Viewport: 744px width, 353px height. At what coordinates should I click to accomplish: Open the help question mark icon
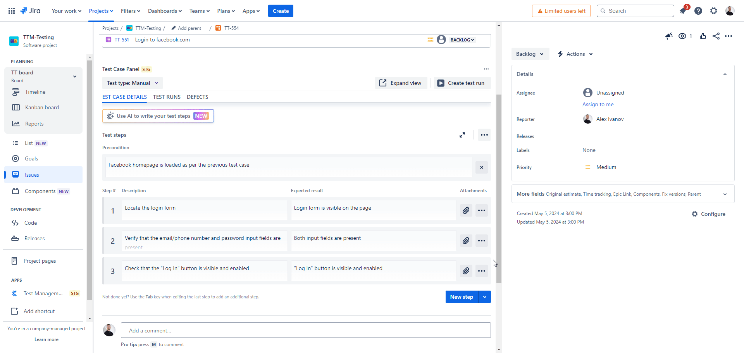click(x=698, y=11)
